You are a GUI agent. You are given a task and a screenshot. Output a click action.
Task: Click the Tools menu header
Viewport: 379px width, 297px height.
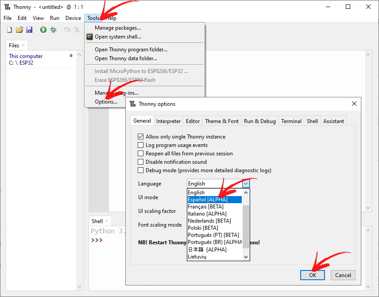[x=93, y=18]
